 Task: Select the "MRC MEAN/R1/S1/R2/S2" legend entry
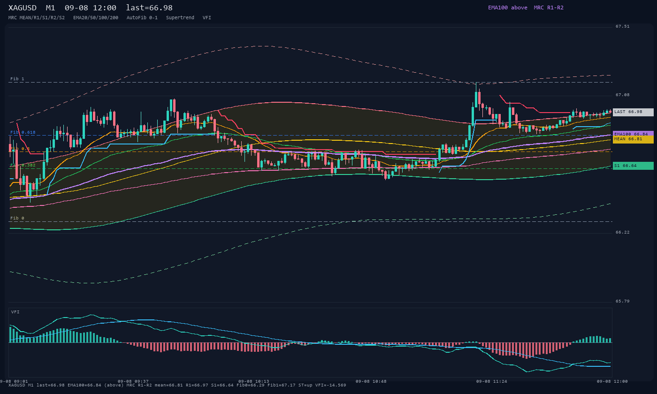point(37,18)
